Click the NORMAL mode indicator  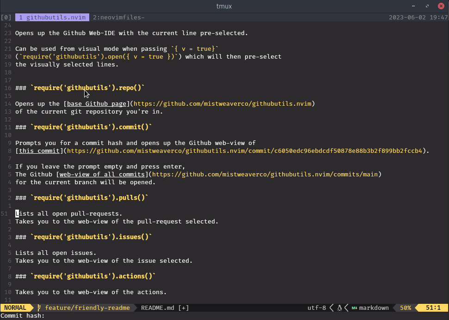pos(15,308)
